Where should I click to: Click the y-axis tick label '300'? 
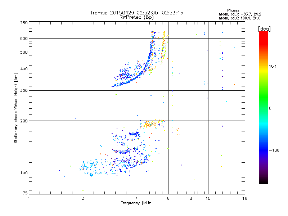point(24,91)
